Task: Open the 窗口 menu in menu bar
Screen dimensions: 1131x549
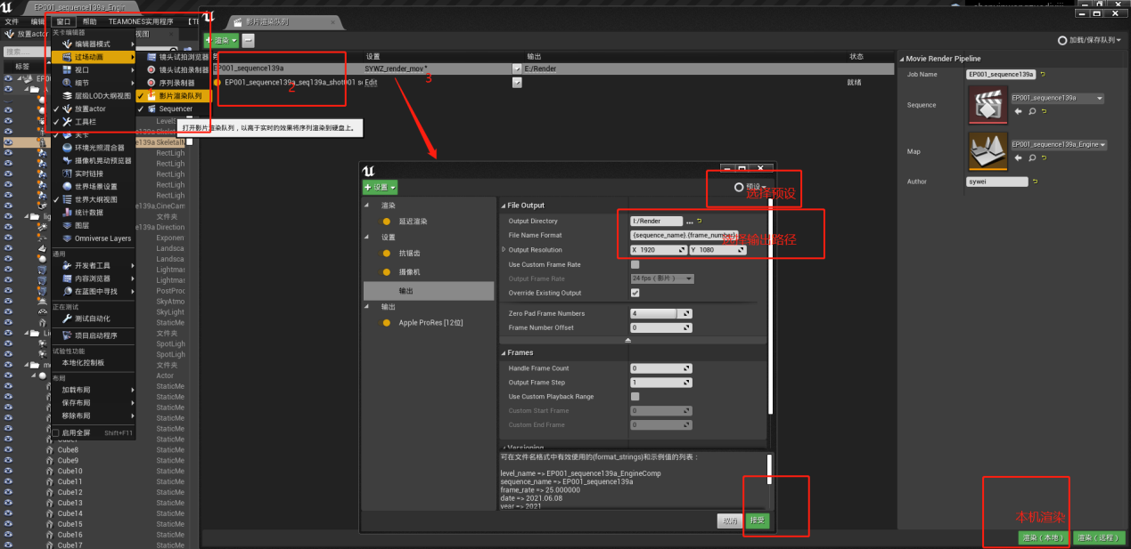Action: click(63, 20)
